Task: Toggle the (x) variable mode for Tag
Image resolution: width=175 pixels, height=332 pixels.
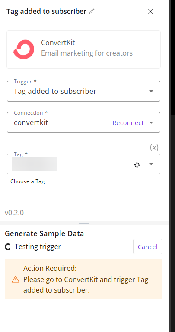Action: tap(154, 148)
